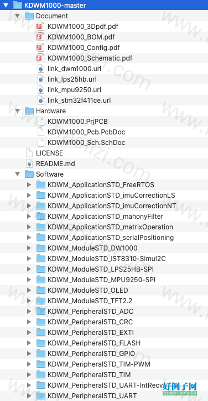Click the KDWM_ModuleSTD_TFT2.2 folder icon

(x=41, y=301)
